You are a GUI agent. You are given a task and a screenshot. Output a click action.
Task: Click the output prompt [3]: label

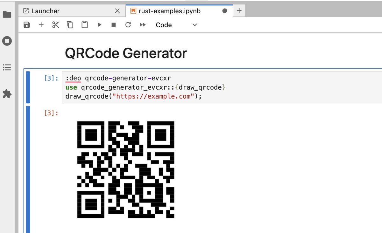[x=51, y=113]
